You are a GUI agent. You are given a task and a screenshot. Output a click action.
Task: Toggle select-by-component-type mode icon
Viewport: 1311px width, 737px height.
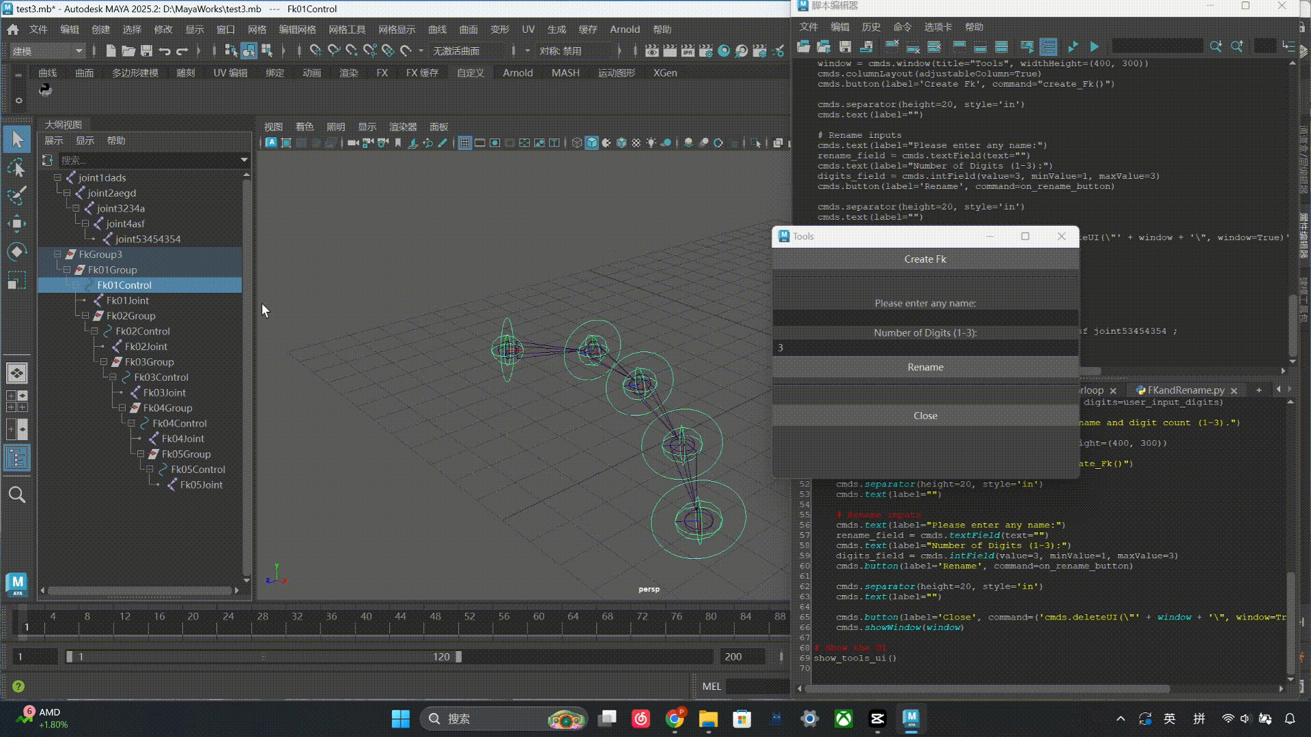(x=267, y=50)
